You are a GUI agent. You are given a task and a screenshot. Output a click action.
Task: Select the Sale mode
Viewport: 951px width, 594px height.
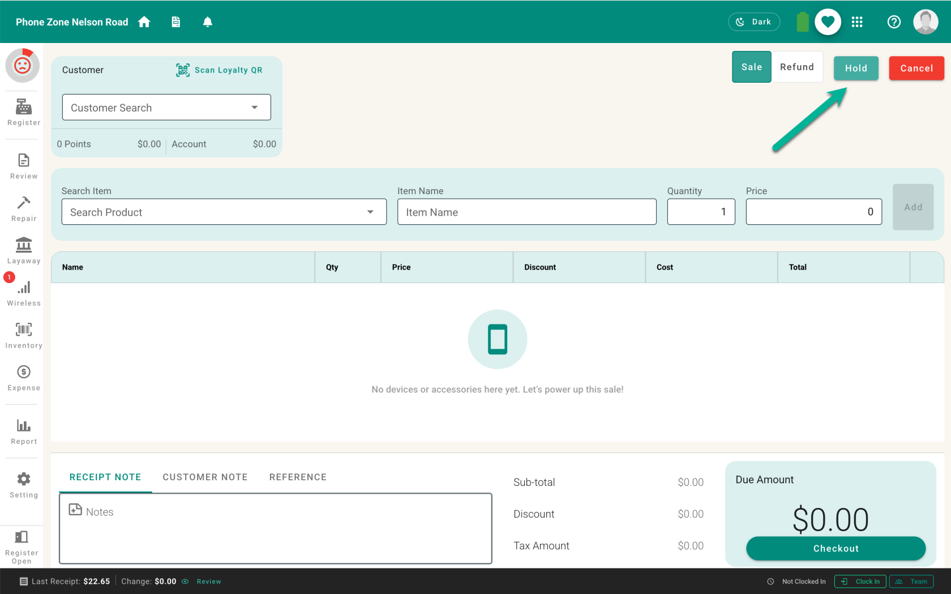click(x=752, y=67)
